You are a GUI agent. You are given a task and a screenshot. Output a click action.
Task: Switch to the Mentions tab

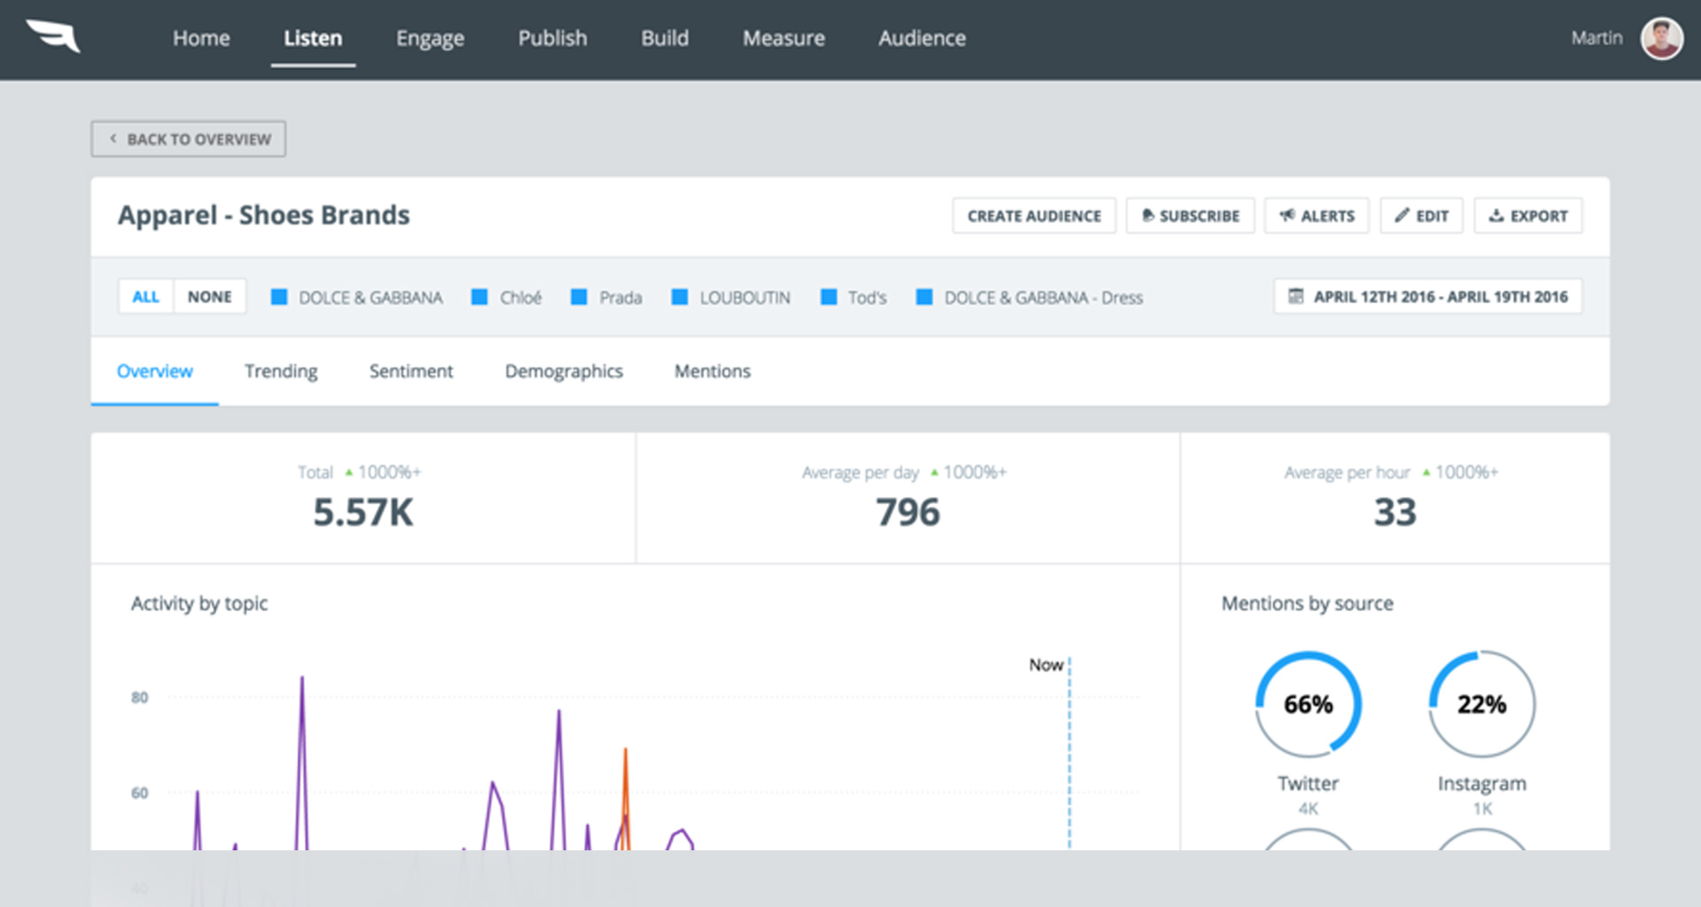click(x=712, y=371)
